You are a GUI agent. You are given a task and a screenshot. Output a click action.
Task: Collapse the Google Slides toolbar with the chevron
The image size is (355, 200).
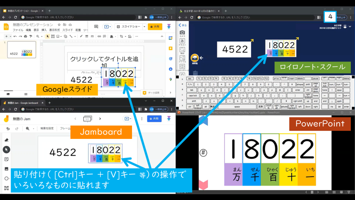[162, 36]
